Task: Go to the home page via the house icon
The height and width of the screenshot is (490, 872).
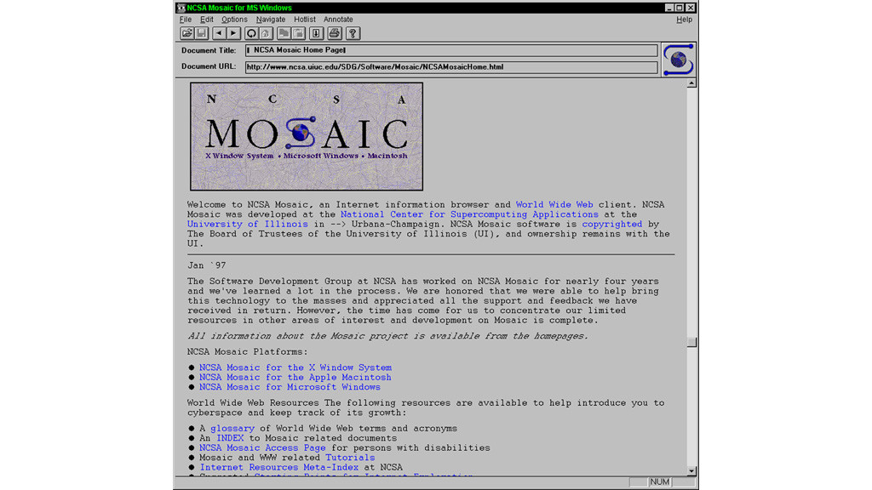Action: (x=265, y=33)
